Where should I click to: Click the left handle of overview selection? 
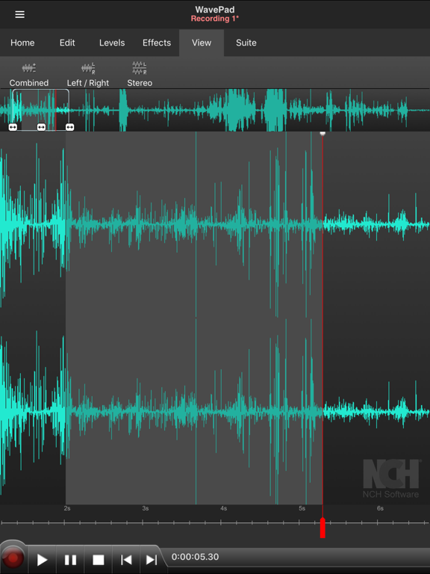click(13, 127)
